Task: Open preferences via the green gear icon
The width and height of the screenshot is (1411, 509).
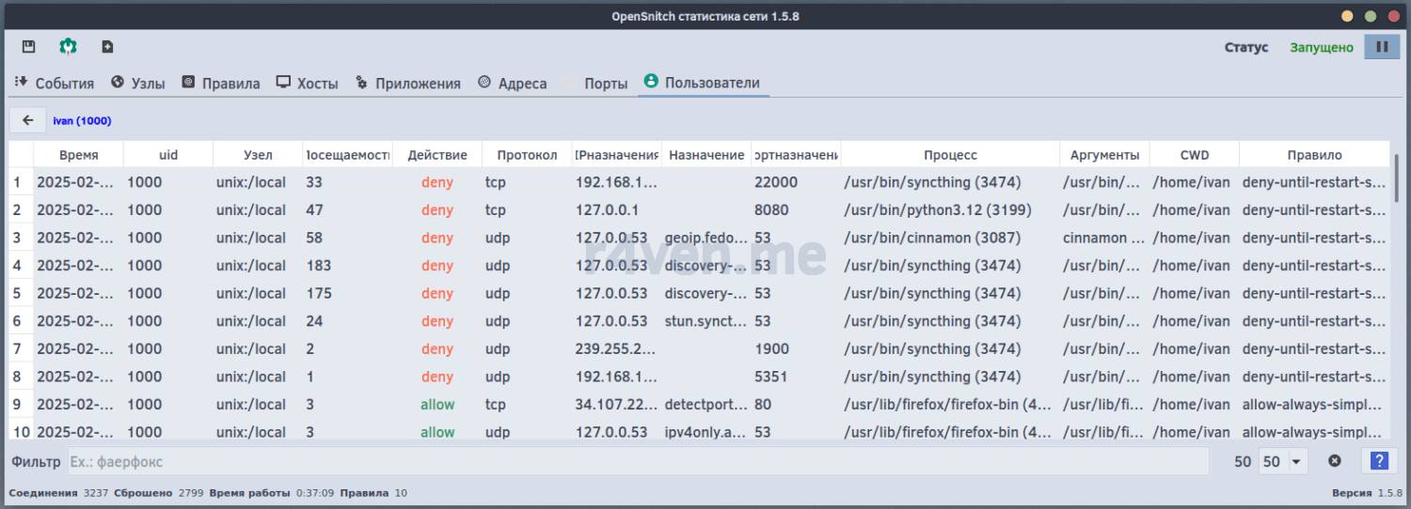Action: click(x=68, y=47)
